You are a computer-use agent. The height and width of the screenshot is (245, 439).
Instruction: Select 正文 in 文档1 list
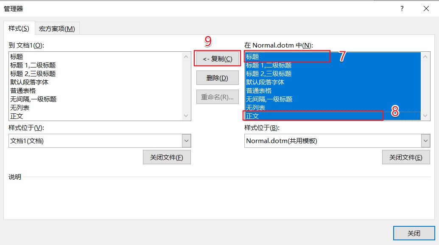[96, 116]
